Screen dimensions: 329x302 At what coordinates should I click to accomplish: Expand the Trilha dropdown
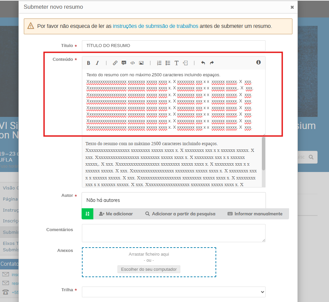tap(174, 292)
